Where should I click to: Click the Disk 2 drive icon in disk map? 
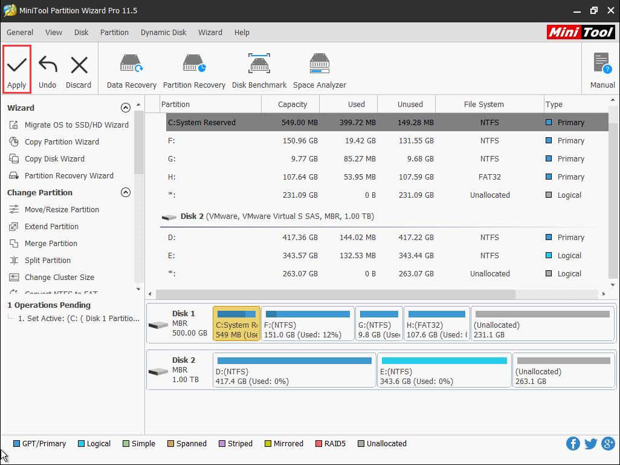tap(158, 372)
